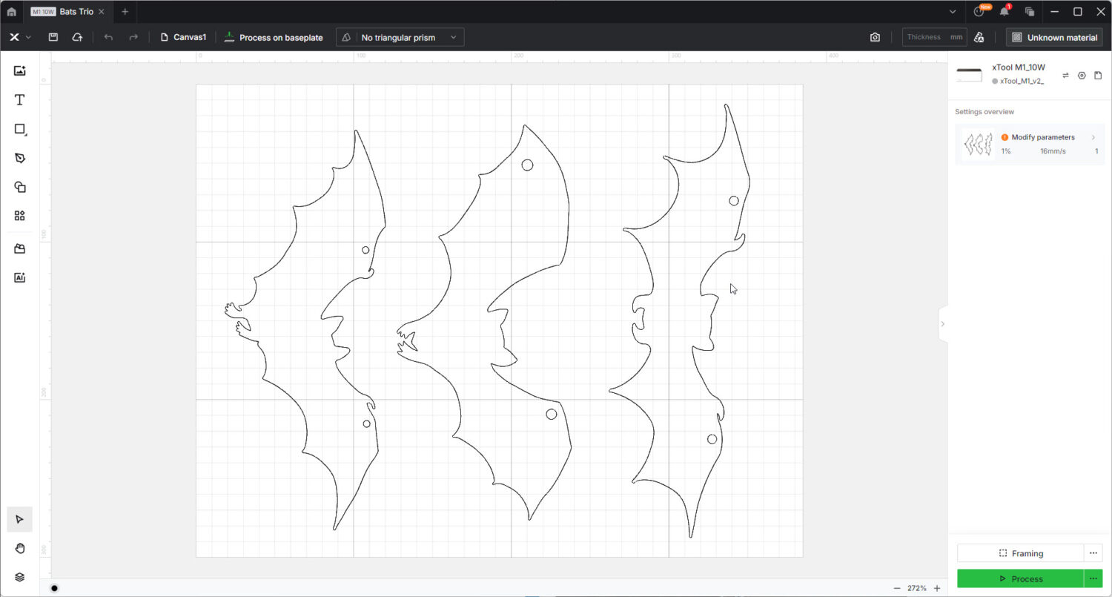Open the Layers panel

[19, 576]
